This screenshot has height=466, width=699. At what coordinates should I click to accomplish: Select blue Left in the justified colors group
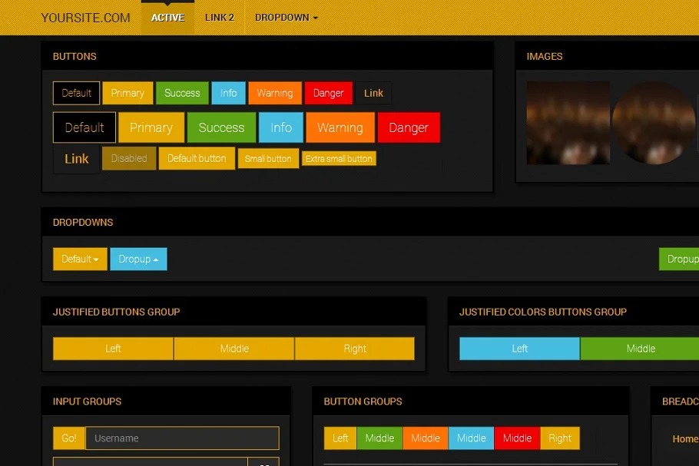click(519, 349)
